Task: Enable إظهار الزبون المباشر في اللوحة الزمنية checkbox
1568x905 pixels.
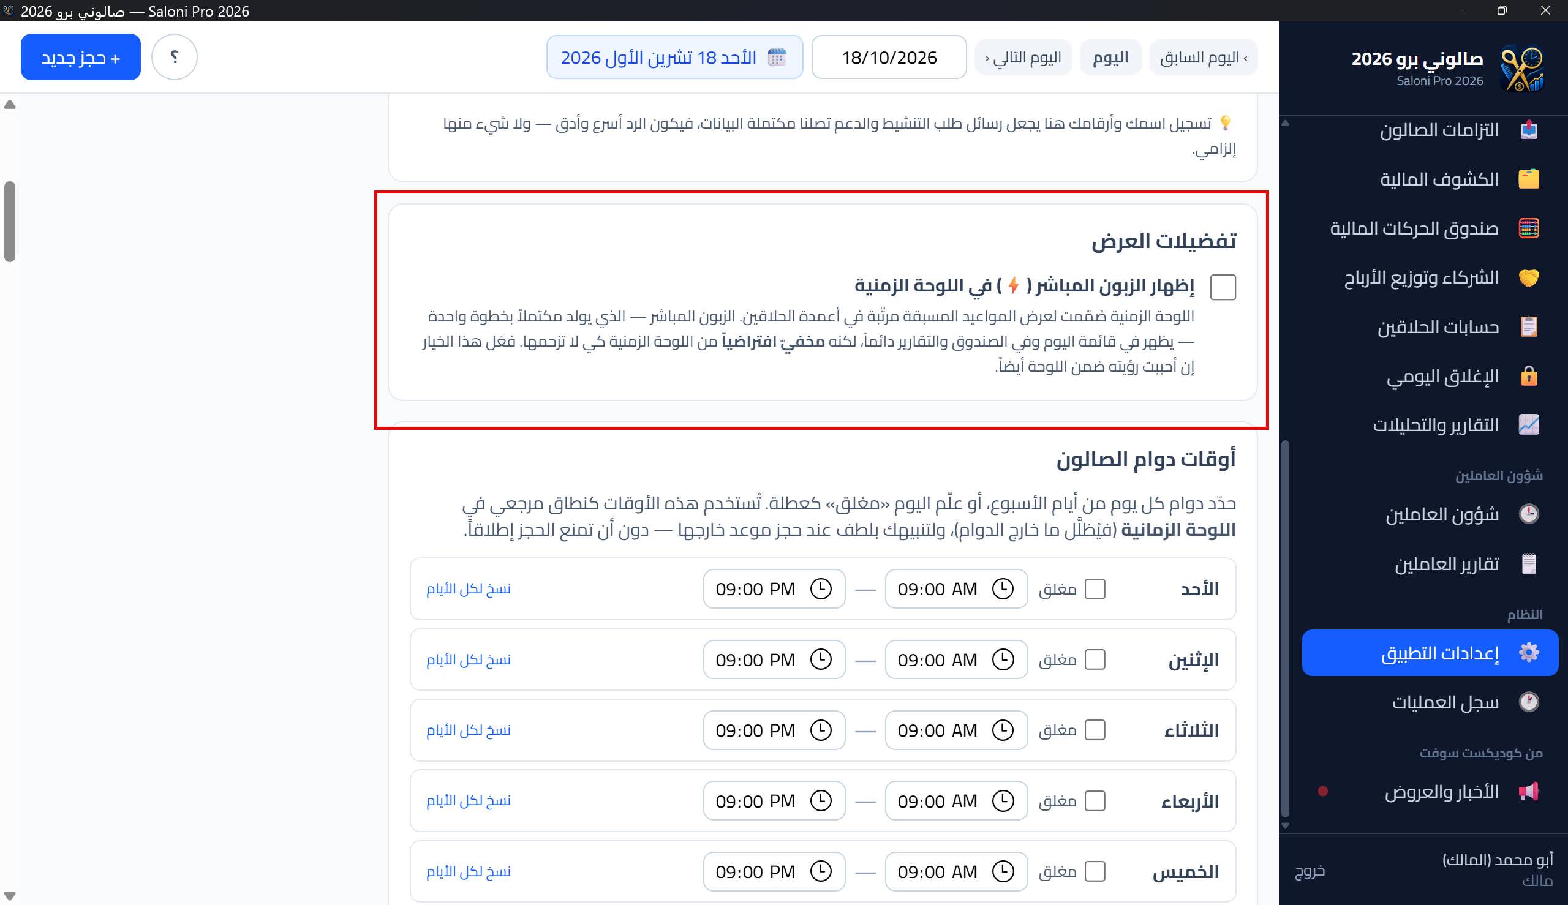Action: (x=1223, y=287)
